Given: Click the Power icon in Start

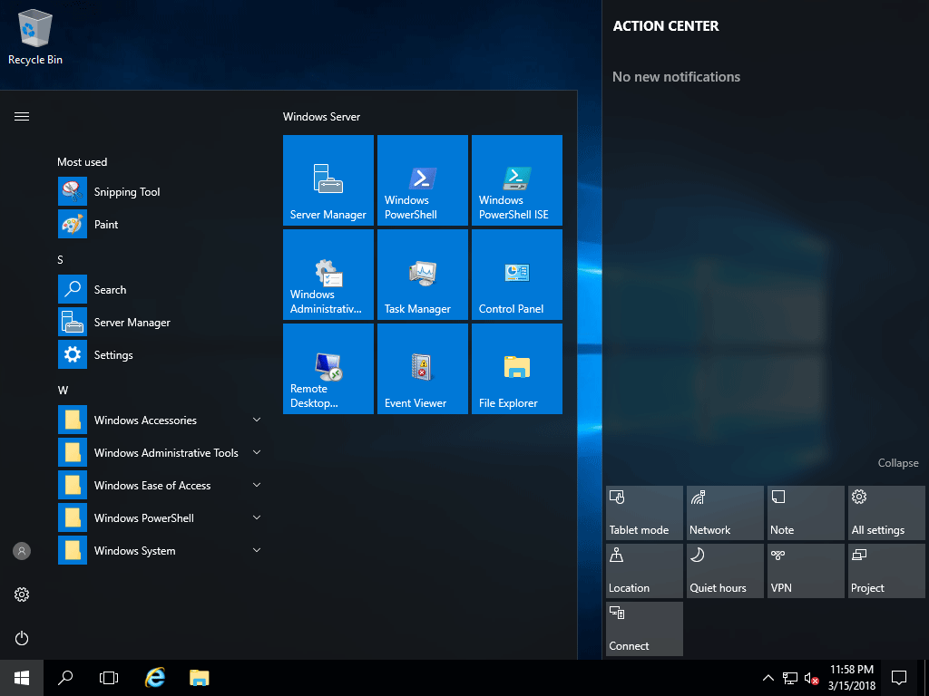Looking at the screenshot, I should tap(22, 638).
